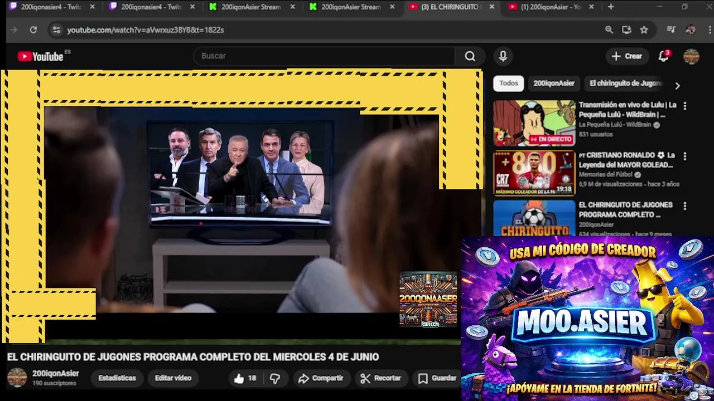
Task: Go to the YouTube home logo
Action: [x=40, y=56]
